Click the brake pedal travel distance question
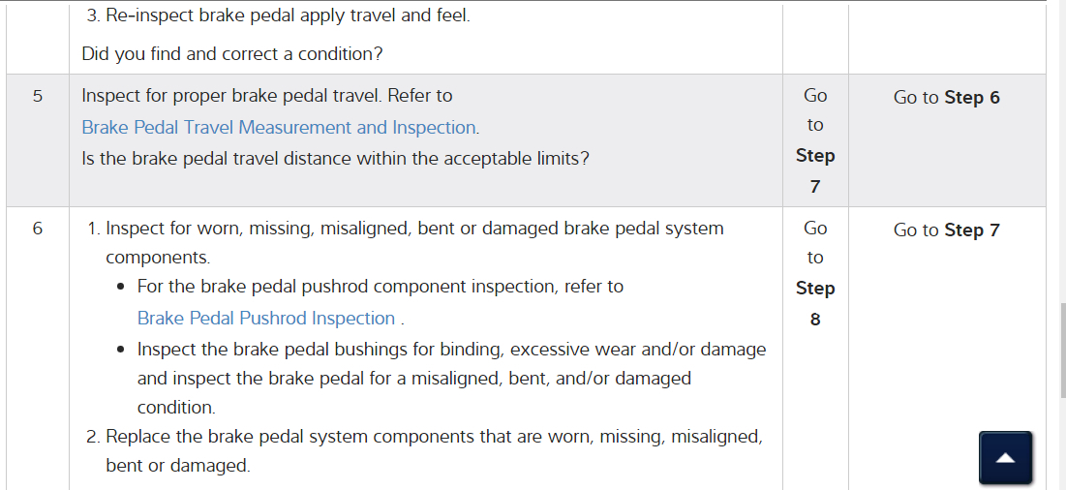 [x=335, y=157]
